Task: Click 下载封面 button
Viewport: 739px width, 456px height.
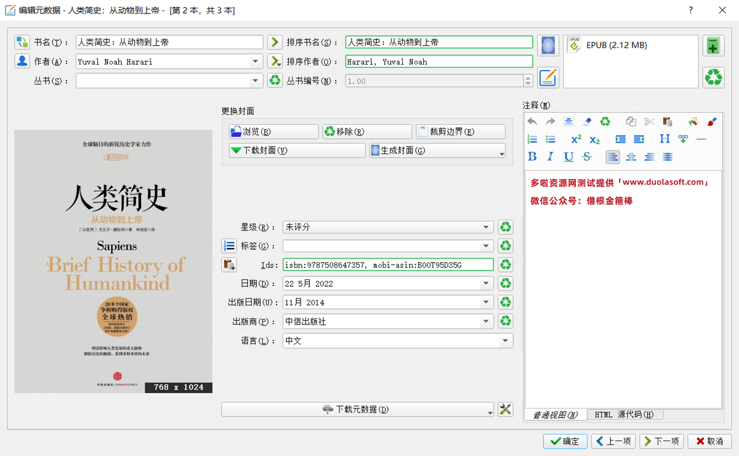Action: pyautogui.click(x=297, y=151)
